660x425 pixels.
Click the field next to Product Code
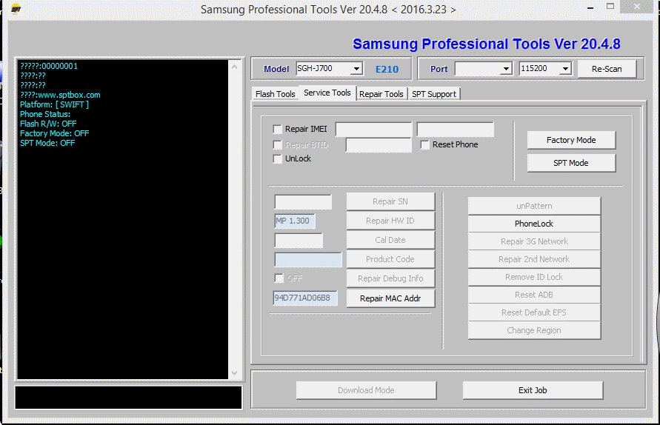(x=307, y=260)
